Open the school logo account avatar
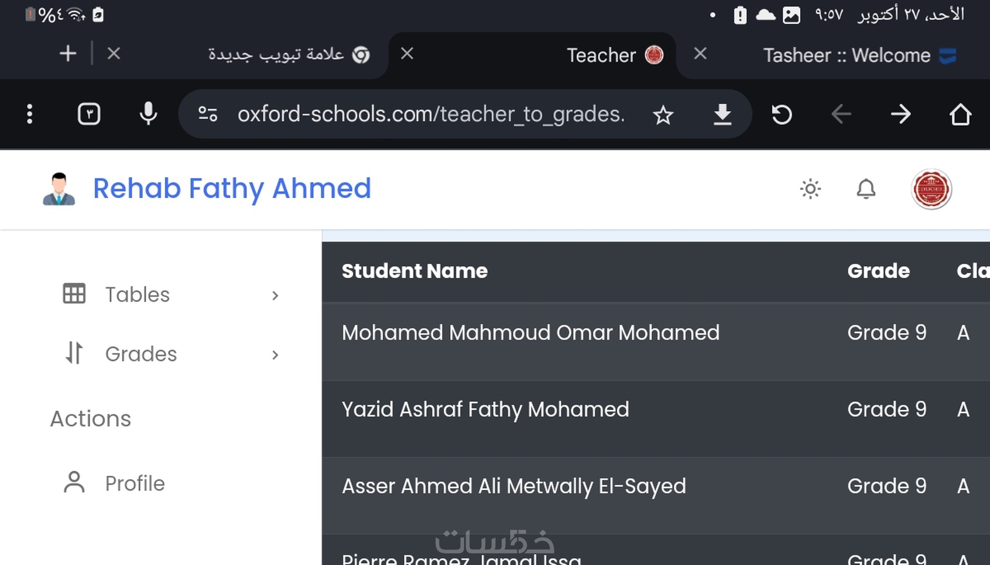The width and height of the screenshot is (990, 565). 931,189
